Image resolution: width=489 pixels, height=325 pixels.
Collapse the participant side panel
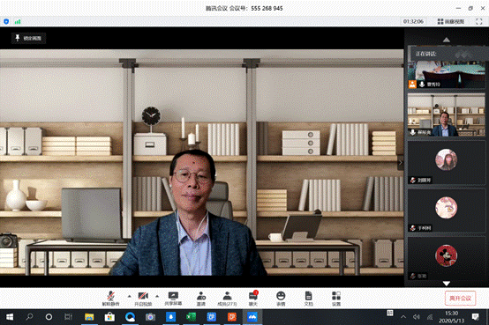tap(401, 162)
